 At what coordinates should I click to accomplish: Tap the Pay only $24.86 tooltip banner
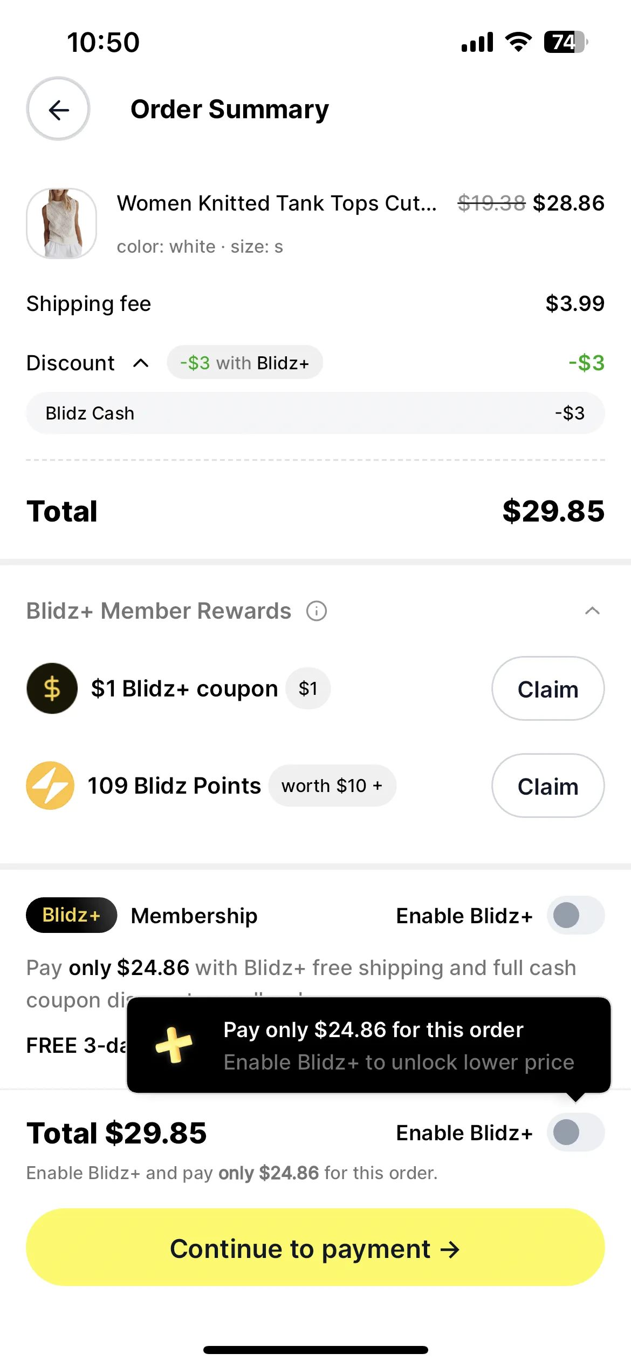coord(369,1045)
